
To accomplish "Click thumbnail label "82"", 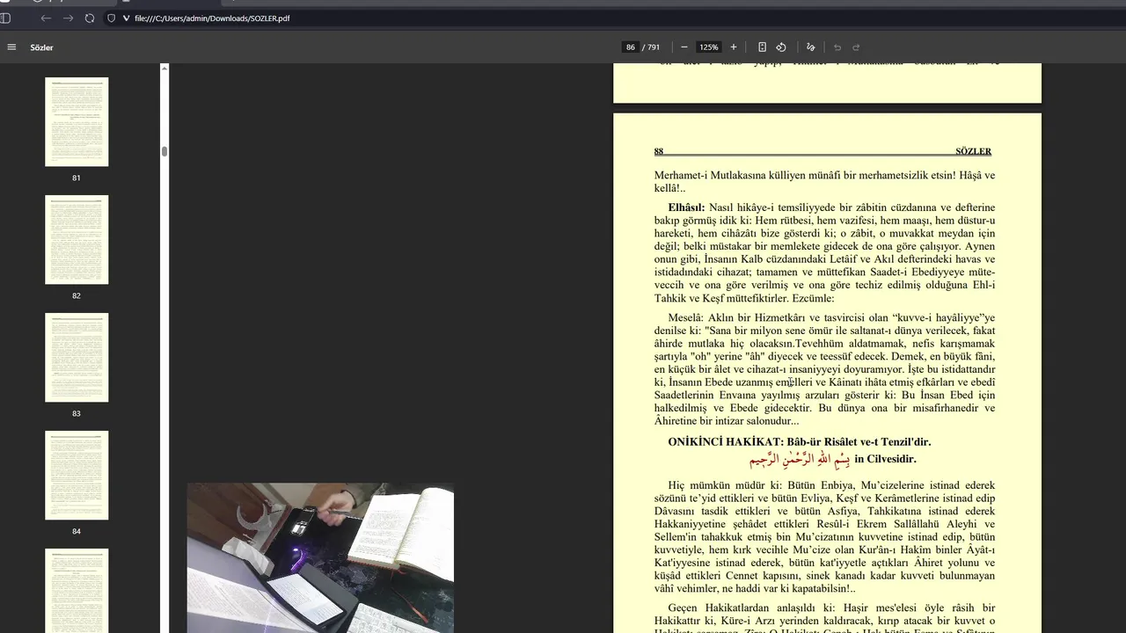I will [x=77, y=295].
